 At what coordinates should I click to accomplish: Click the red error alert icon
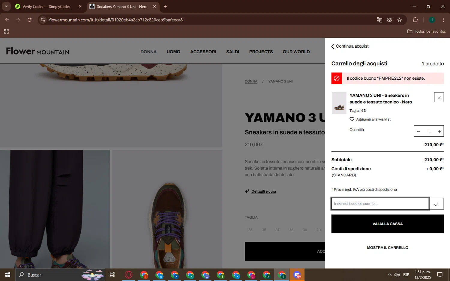point(337,78)
